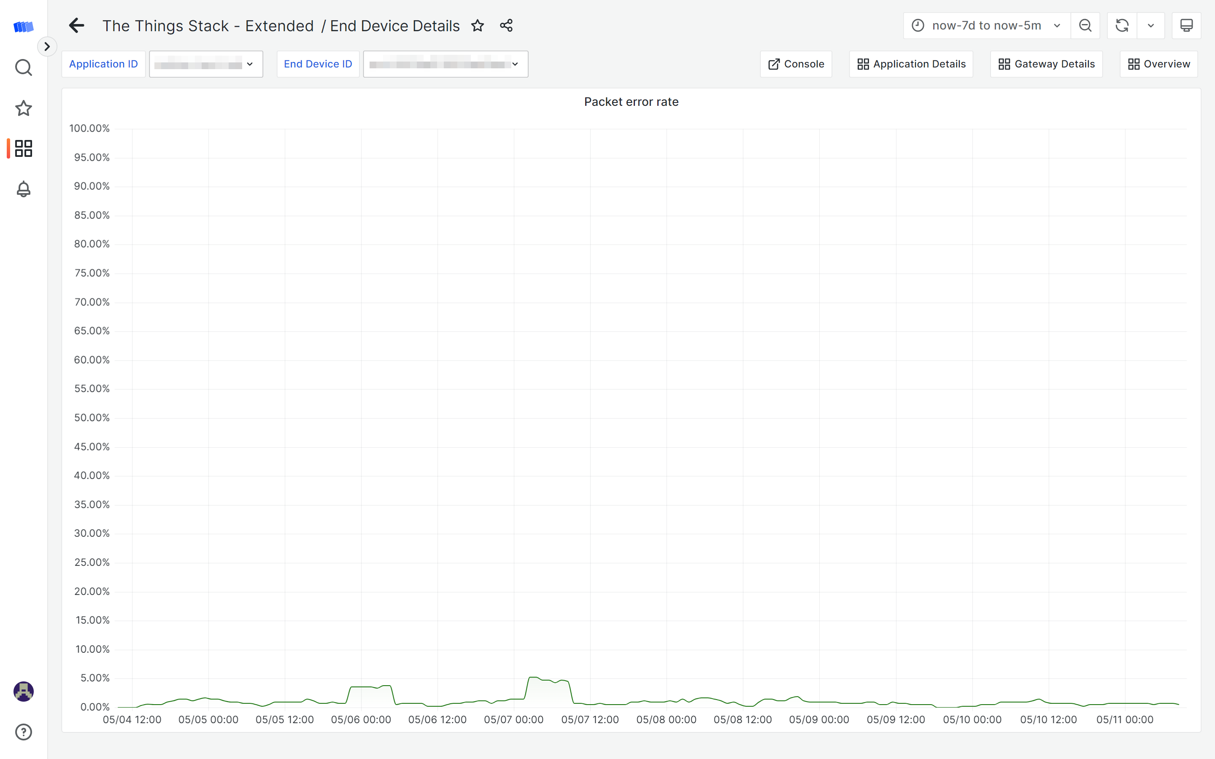Open the Alerting bell icon
The image size is (1215, 759).
pyautogui.click(x=23, y=189)
